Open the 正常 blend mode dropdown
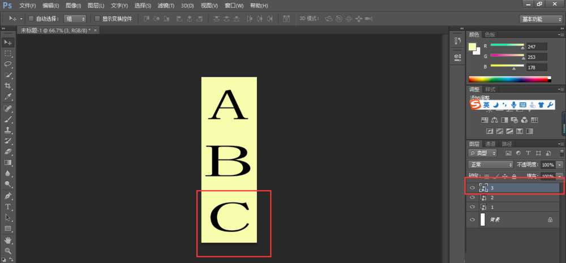Screen dimensions: 566x263 tap(491, 165)
